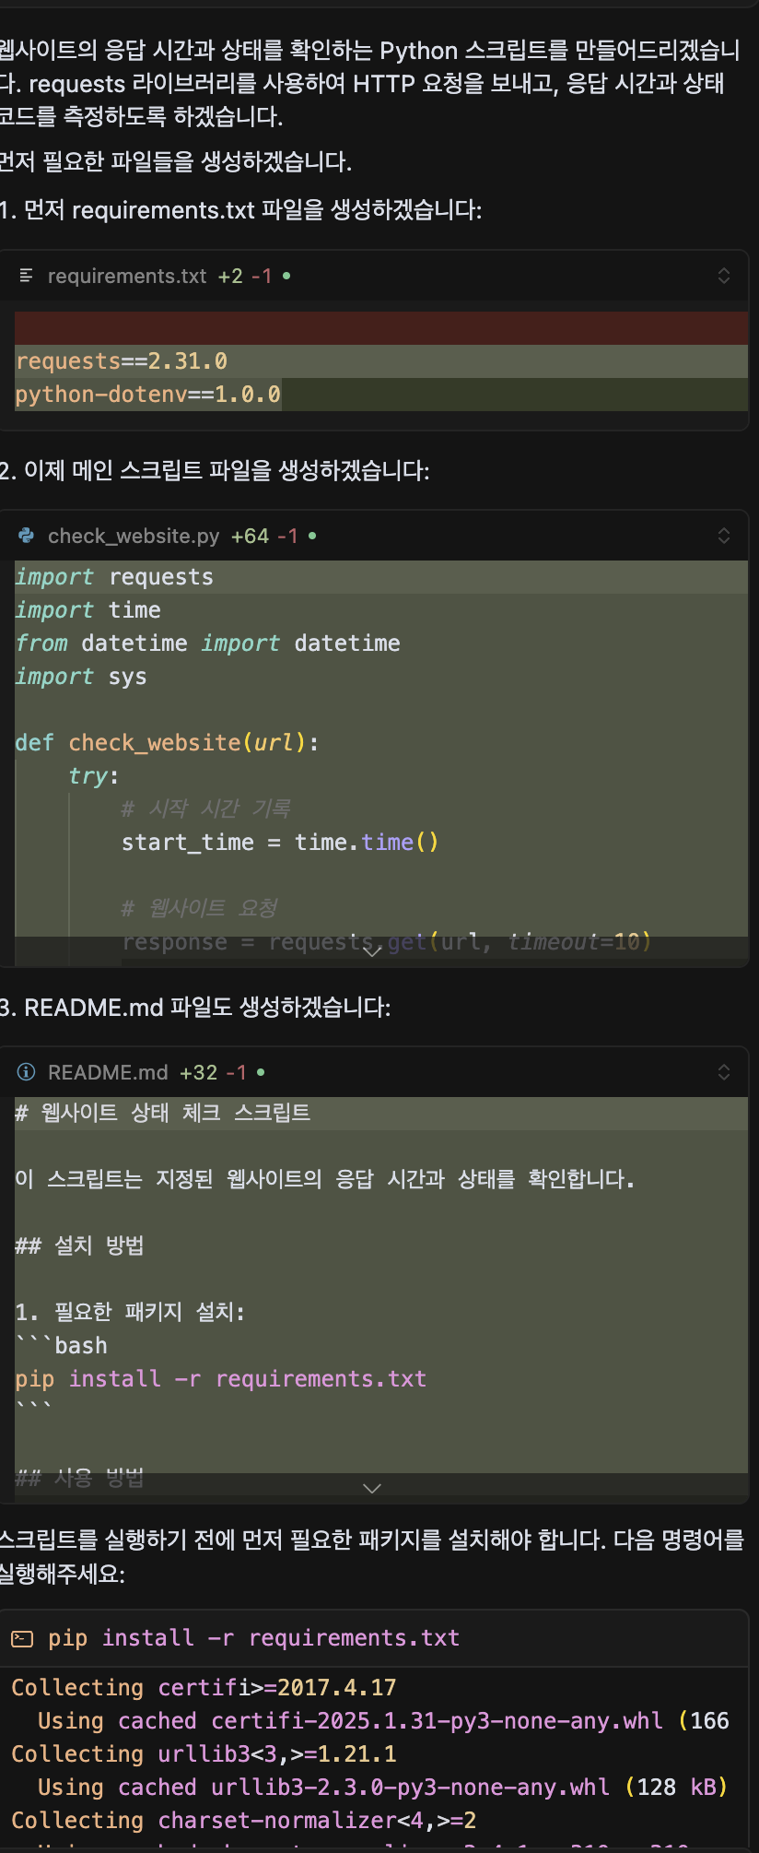Screen dimensions: 759x1853
Task: Click the 'from datetime import datetime' line
Action: point(208,643)
